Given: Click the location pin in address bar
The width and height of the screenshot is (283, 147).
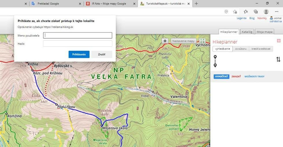Looking at the screenshot, I should (226, 12).
